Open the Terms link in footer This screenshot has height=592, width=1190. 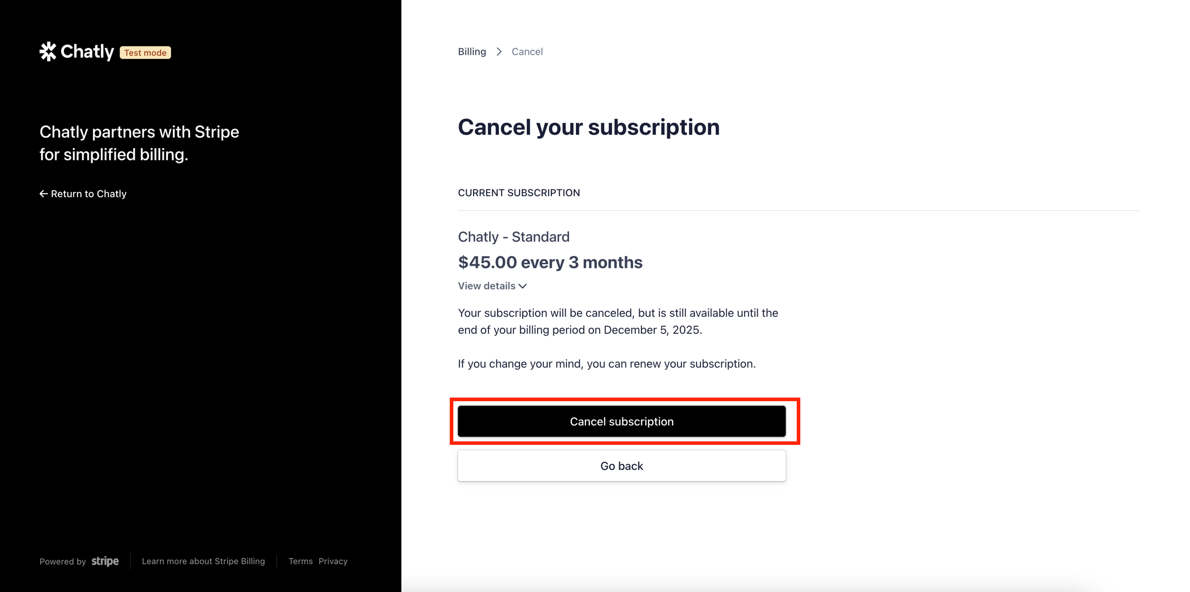click(x=300, y=561)
